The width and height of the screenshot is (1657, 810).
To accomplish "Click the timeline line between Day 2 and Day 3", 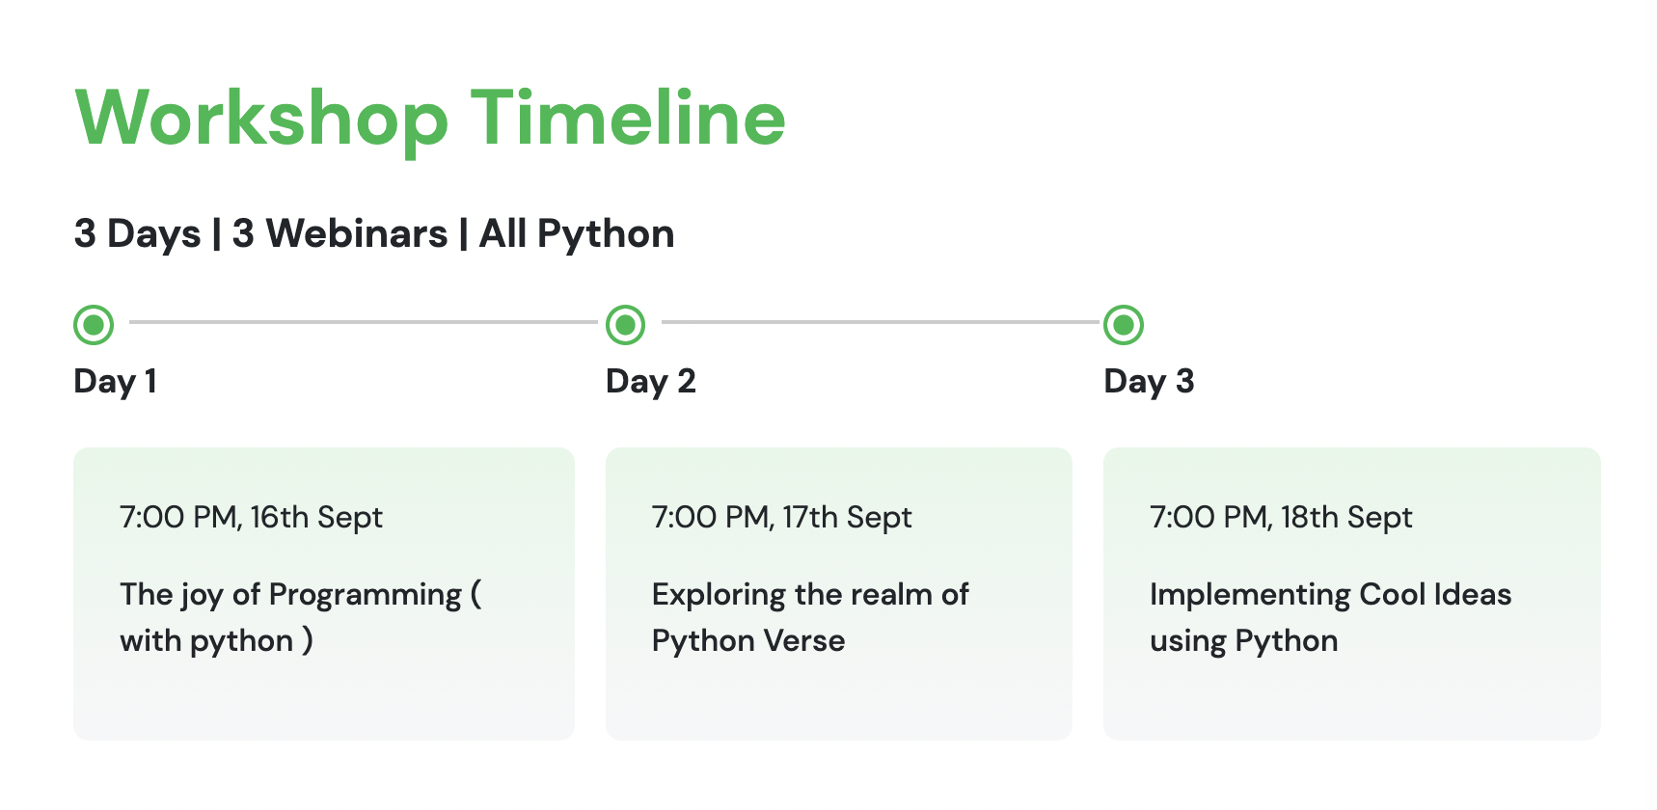I will [880, 322].
